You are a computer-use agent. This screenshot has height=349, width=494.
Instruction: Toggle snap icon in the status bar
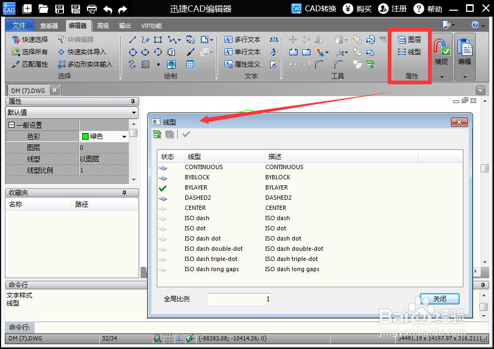(157, 339)
